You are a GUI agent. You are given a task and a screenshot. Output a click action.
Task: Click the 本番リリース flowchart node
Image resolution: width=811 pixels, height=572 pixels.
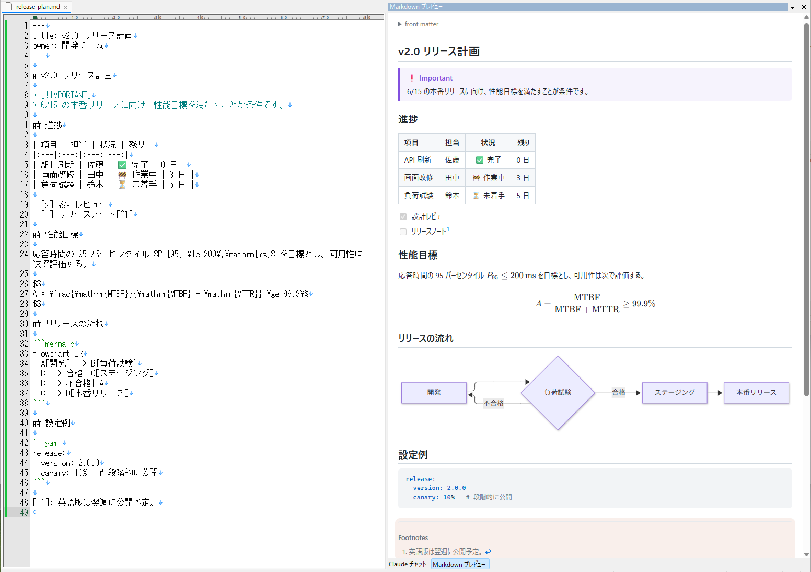pyautogui.click(x=756, y=393)
